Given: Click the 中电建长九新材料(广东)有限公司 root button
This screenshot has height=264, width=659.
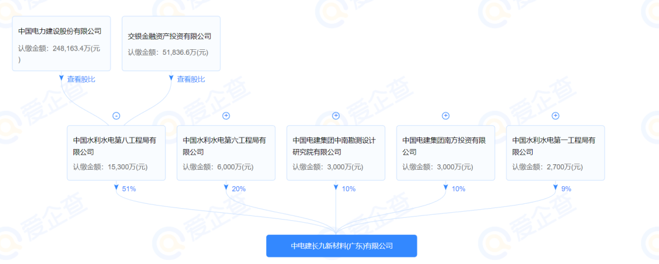Looking at the screenshot, I should (x=341, y=246).
